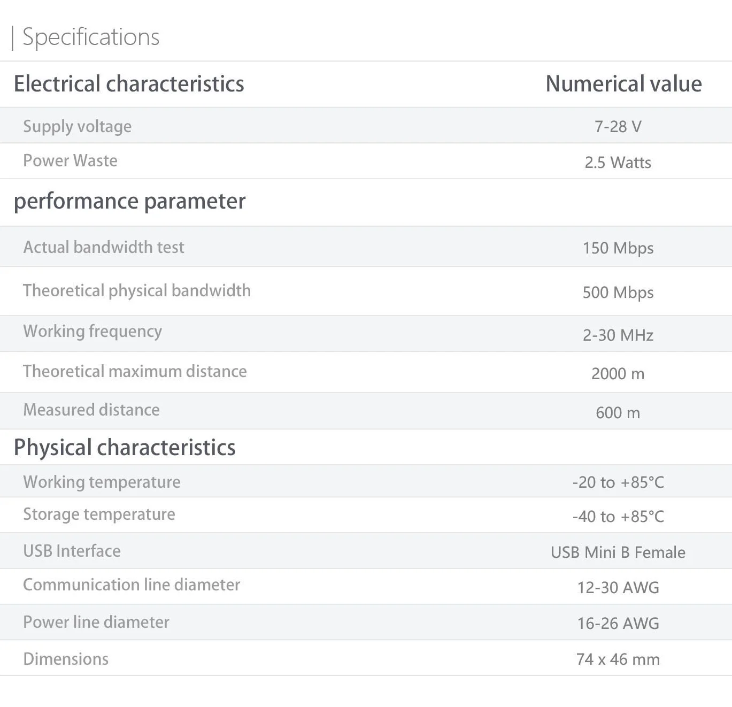Image resolution: width=732 pixels, height=707 pixels.
Task: Select the 2000 m distance value
Action: (618, 373)
